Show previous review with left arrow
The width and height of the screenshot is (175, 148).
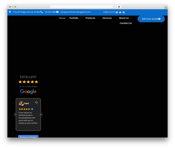16,114
